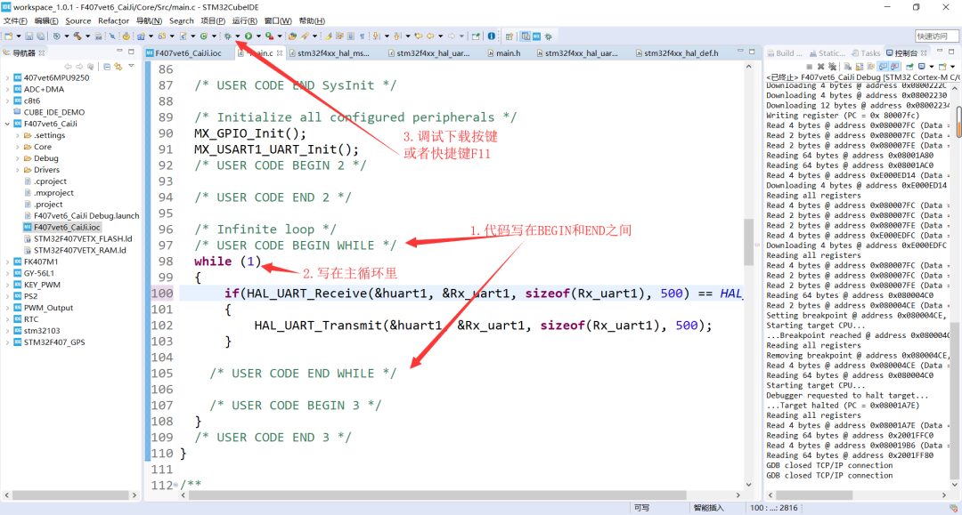Select F407vet6_CaiJi Debug.launch file
Image resolution: width=962 pixels, height=515 pixels.
click(x=86, y=216)
